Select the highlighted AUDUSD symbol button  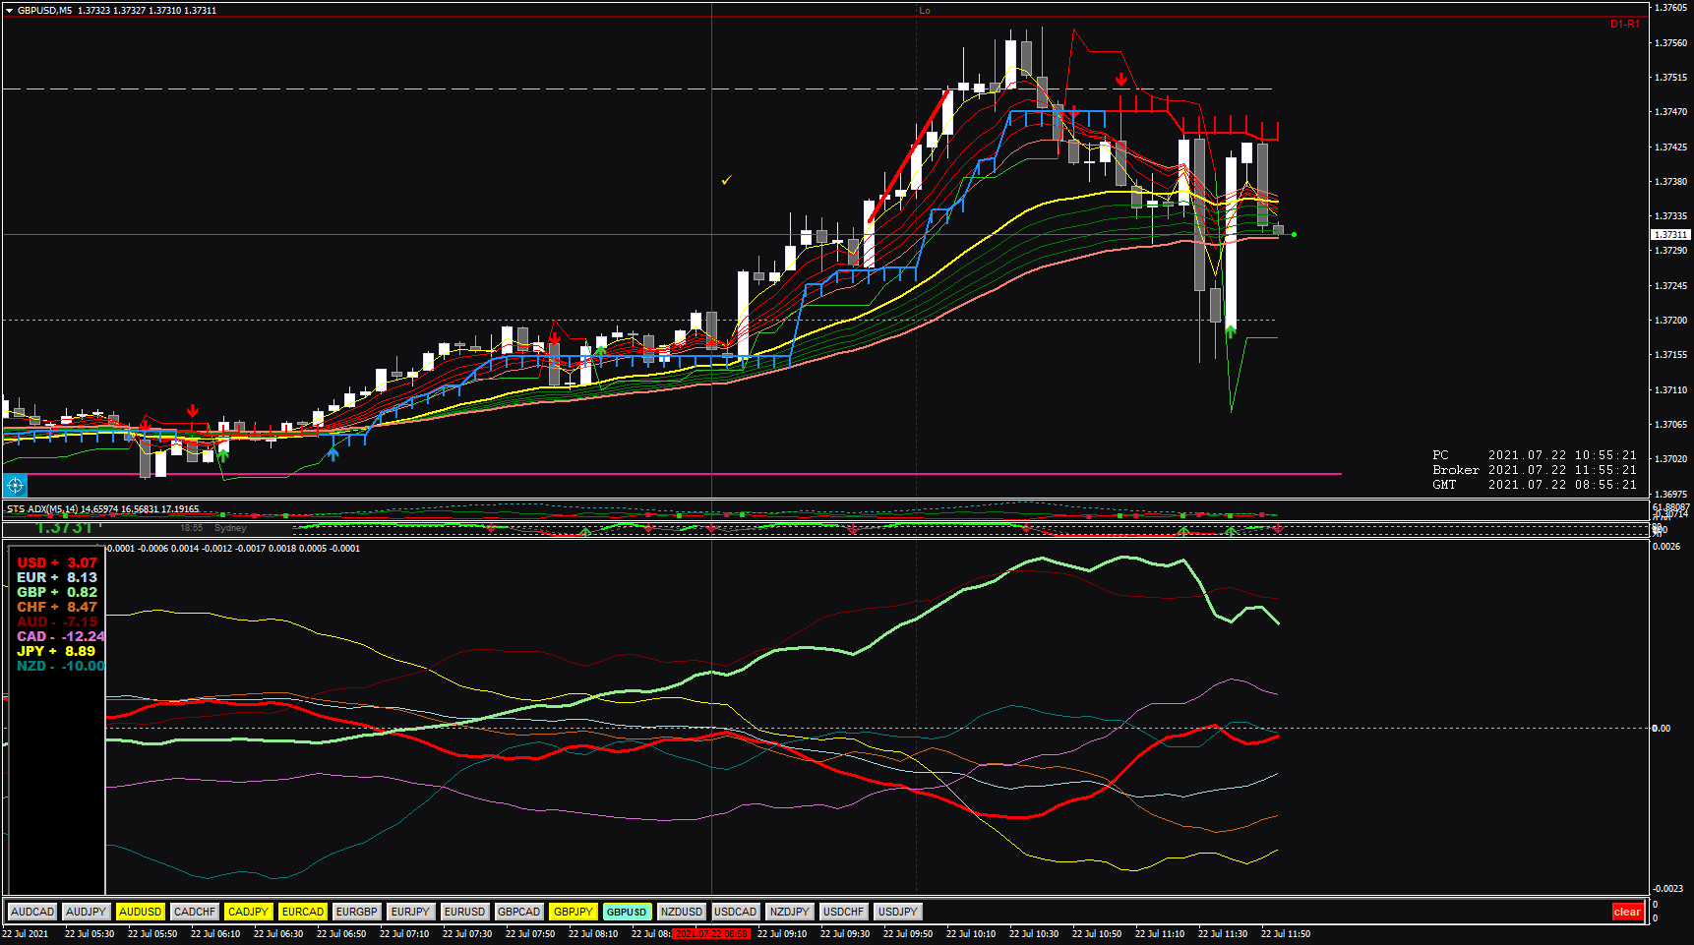[141, 912]
